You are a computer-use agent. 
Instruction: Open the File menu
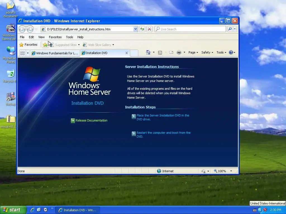22,37
